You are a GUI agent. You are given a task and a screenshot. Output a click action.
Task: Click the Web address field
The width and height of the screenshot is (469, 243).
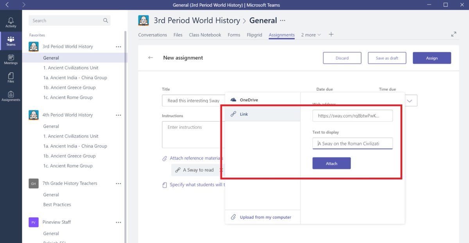pyautogui.click(x=353, y=116)
